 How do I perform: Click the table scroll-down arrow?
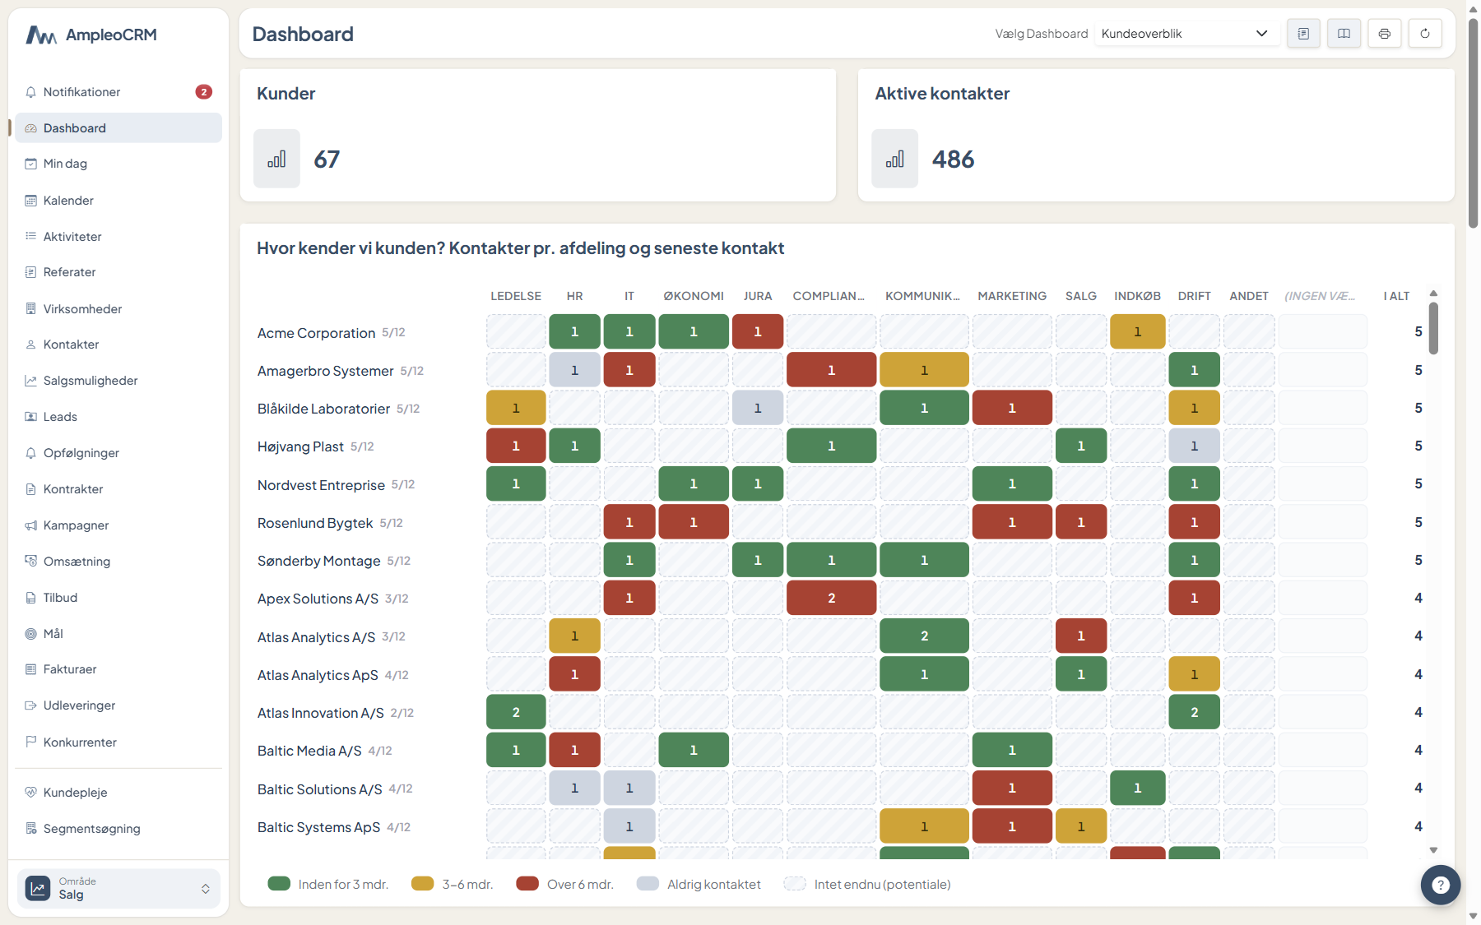click(1433, 850)
